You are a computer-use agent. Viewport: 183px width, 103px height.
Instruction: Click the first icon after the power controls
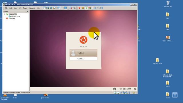pyautogui.click(x=95, y=8)
